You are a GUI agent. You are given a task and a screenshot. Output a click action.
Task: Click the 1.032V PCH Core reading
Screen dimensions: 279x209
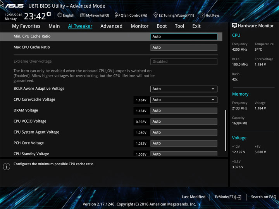coord(141,144)
